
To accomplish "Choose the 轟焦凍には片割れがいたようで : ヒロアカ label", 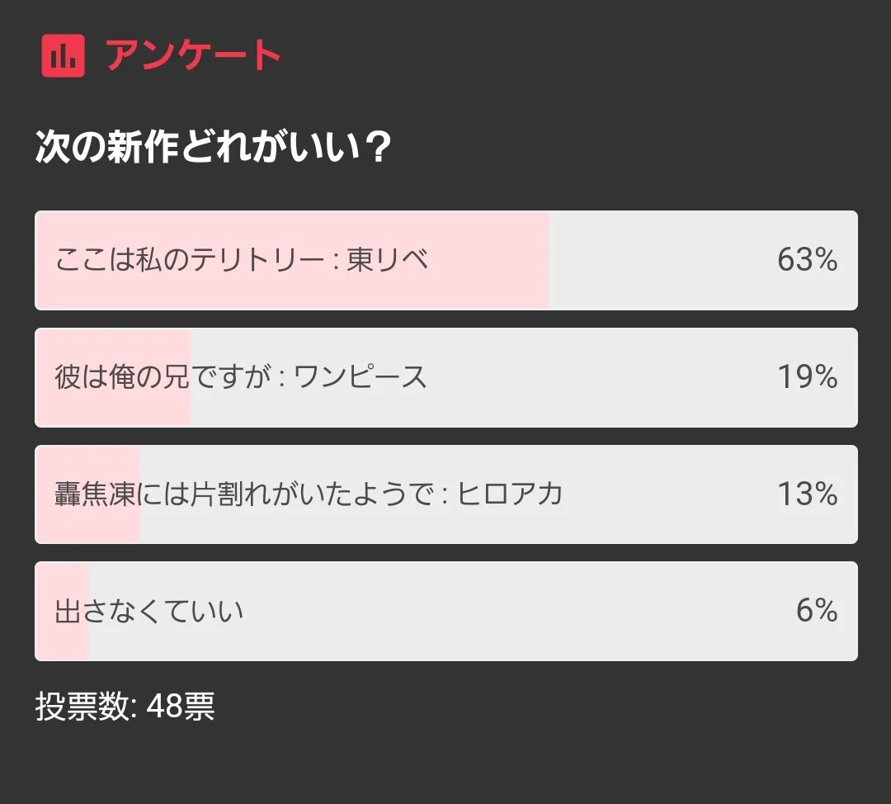I will click(x=309, y=494).
